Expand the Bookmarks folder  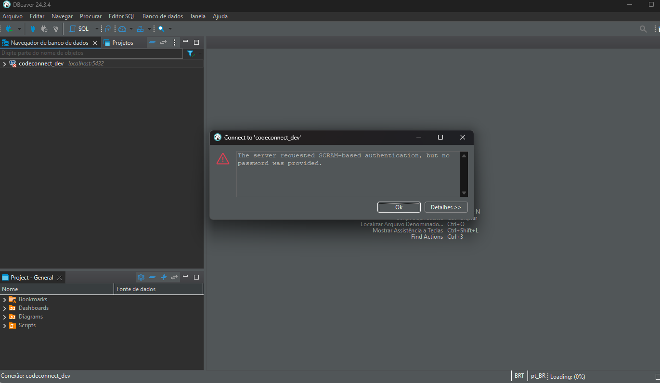tap(4, 300)
